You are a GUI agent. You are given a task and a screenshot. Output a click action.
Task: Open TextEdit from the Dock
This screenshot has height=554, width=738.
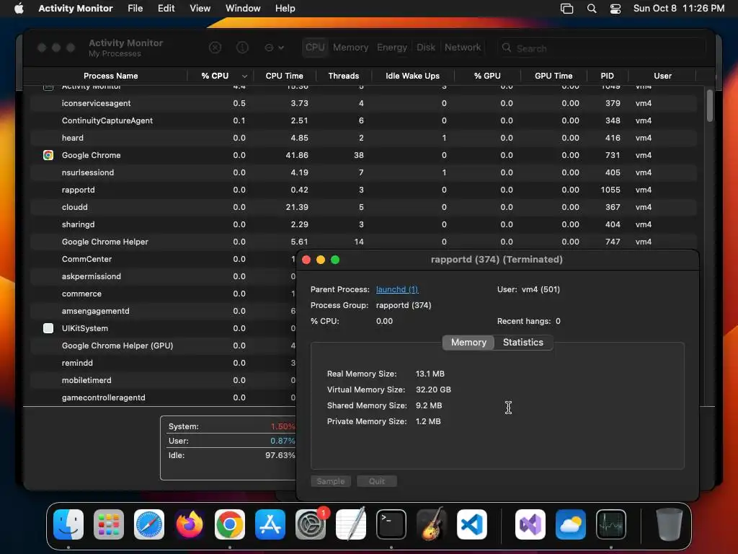point(351,524)
